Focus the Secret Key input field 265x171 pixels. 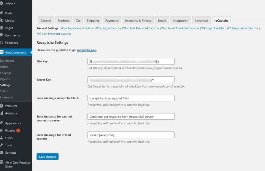coord(131,80)
